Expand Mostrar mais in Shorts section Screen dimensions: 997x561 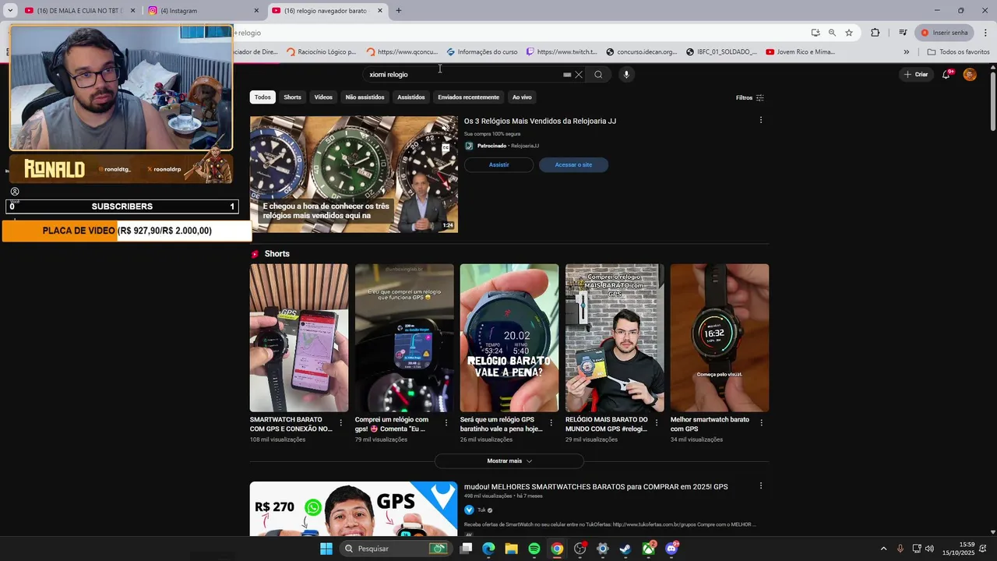509,461
